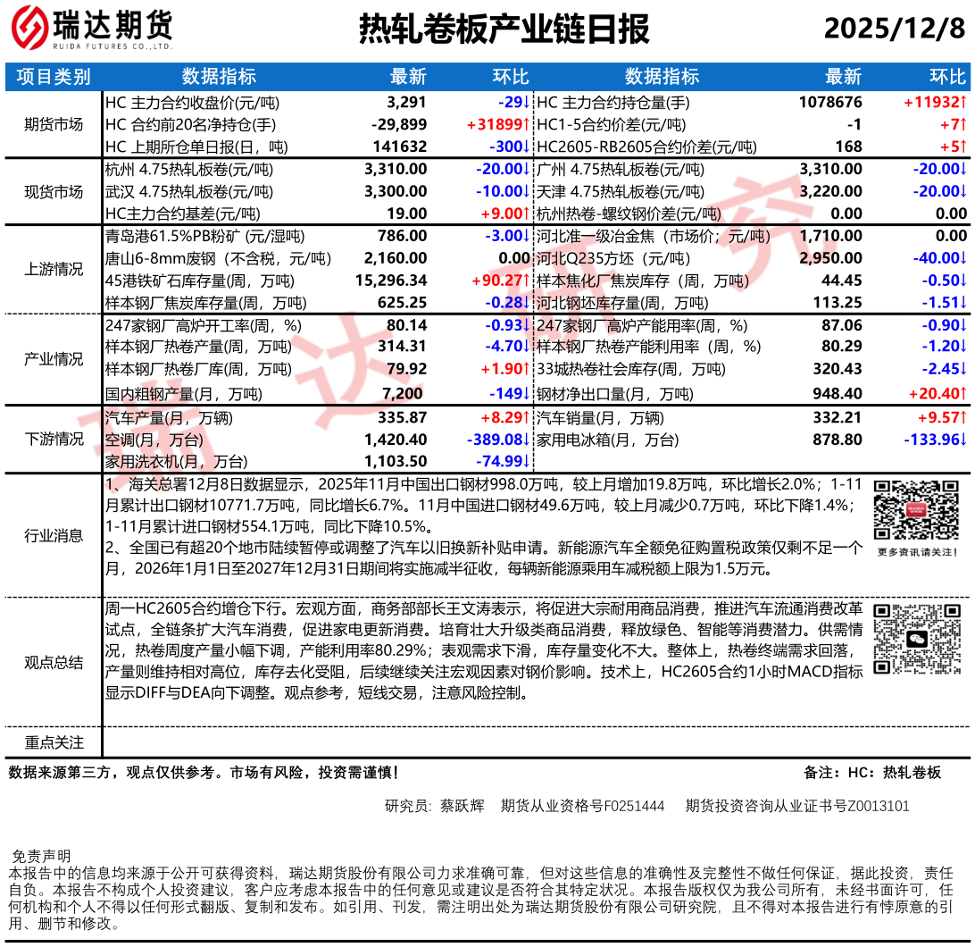The image size is (975, 947).
Task: Select the date 2025/12/8 in header
Action: click(894, 29)
